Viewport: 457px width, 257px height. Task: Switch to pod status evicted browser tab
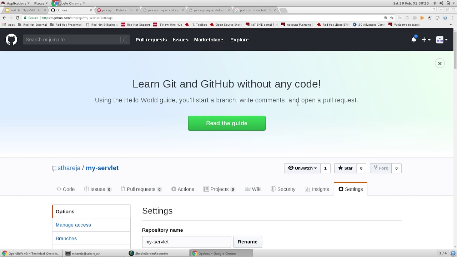pyautogui.click(x=255, y=10)
